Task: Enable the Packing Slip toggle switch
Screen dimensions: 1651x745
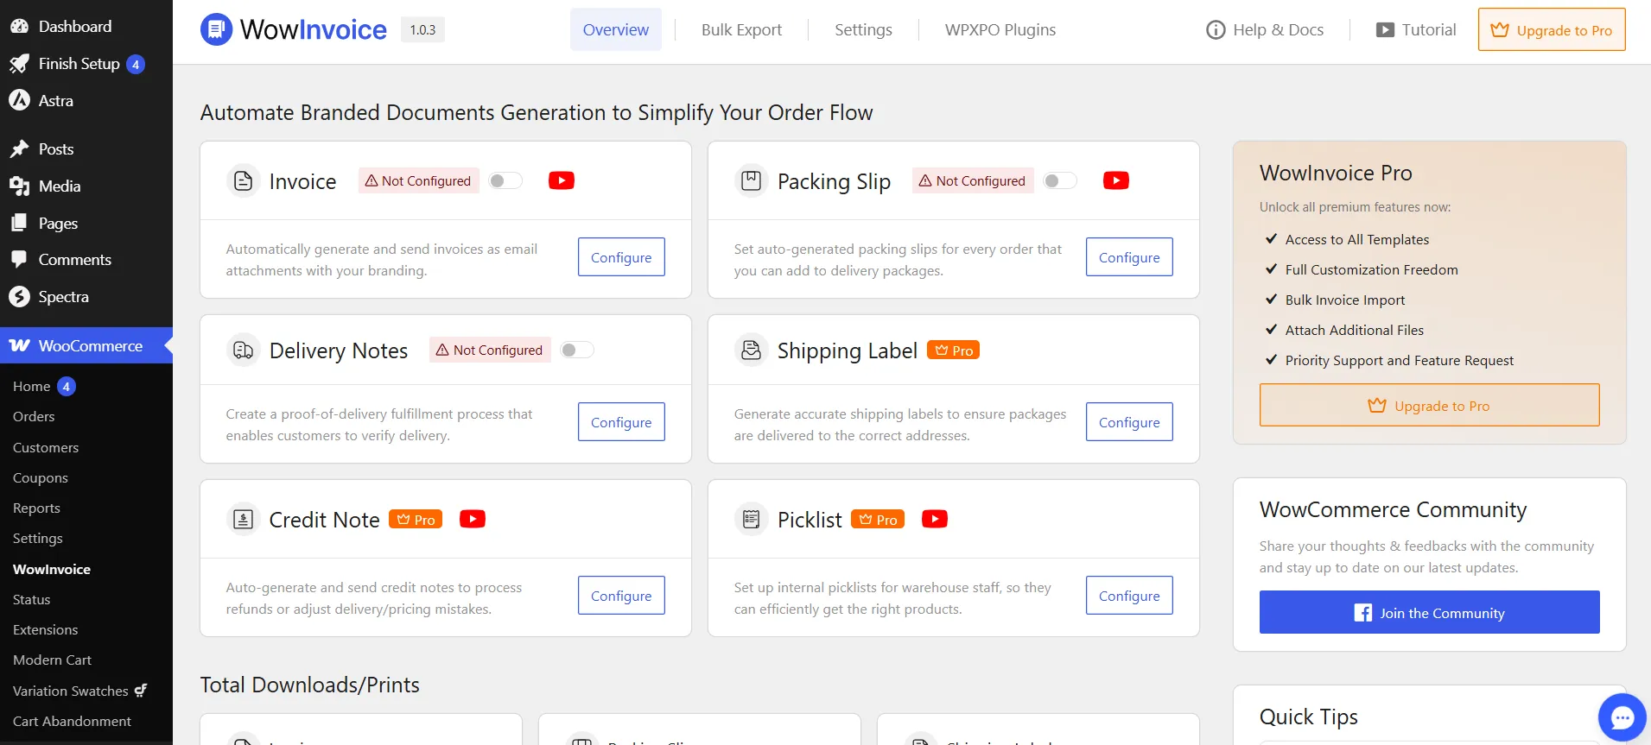Action: tap(1060, 180)
